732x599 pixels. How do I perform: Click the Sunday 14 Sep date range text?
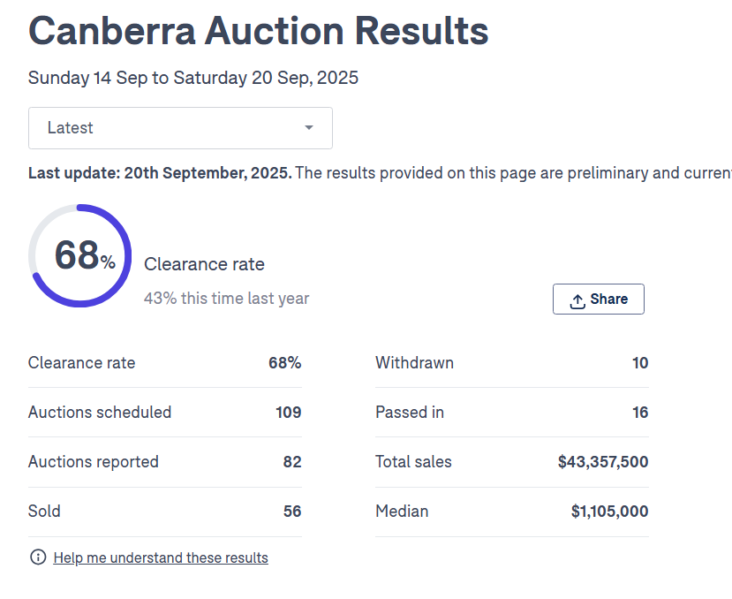coord(192,78)
